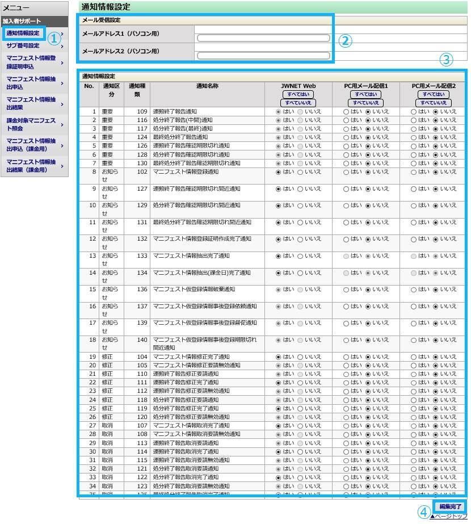Viewport: 471px width, 524px height.
Task: Click すべてはい under PC用メール配信2
Action: click(433, 94)
